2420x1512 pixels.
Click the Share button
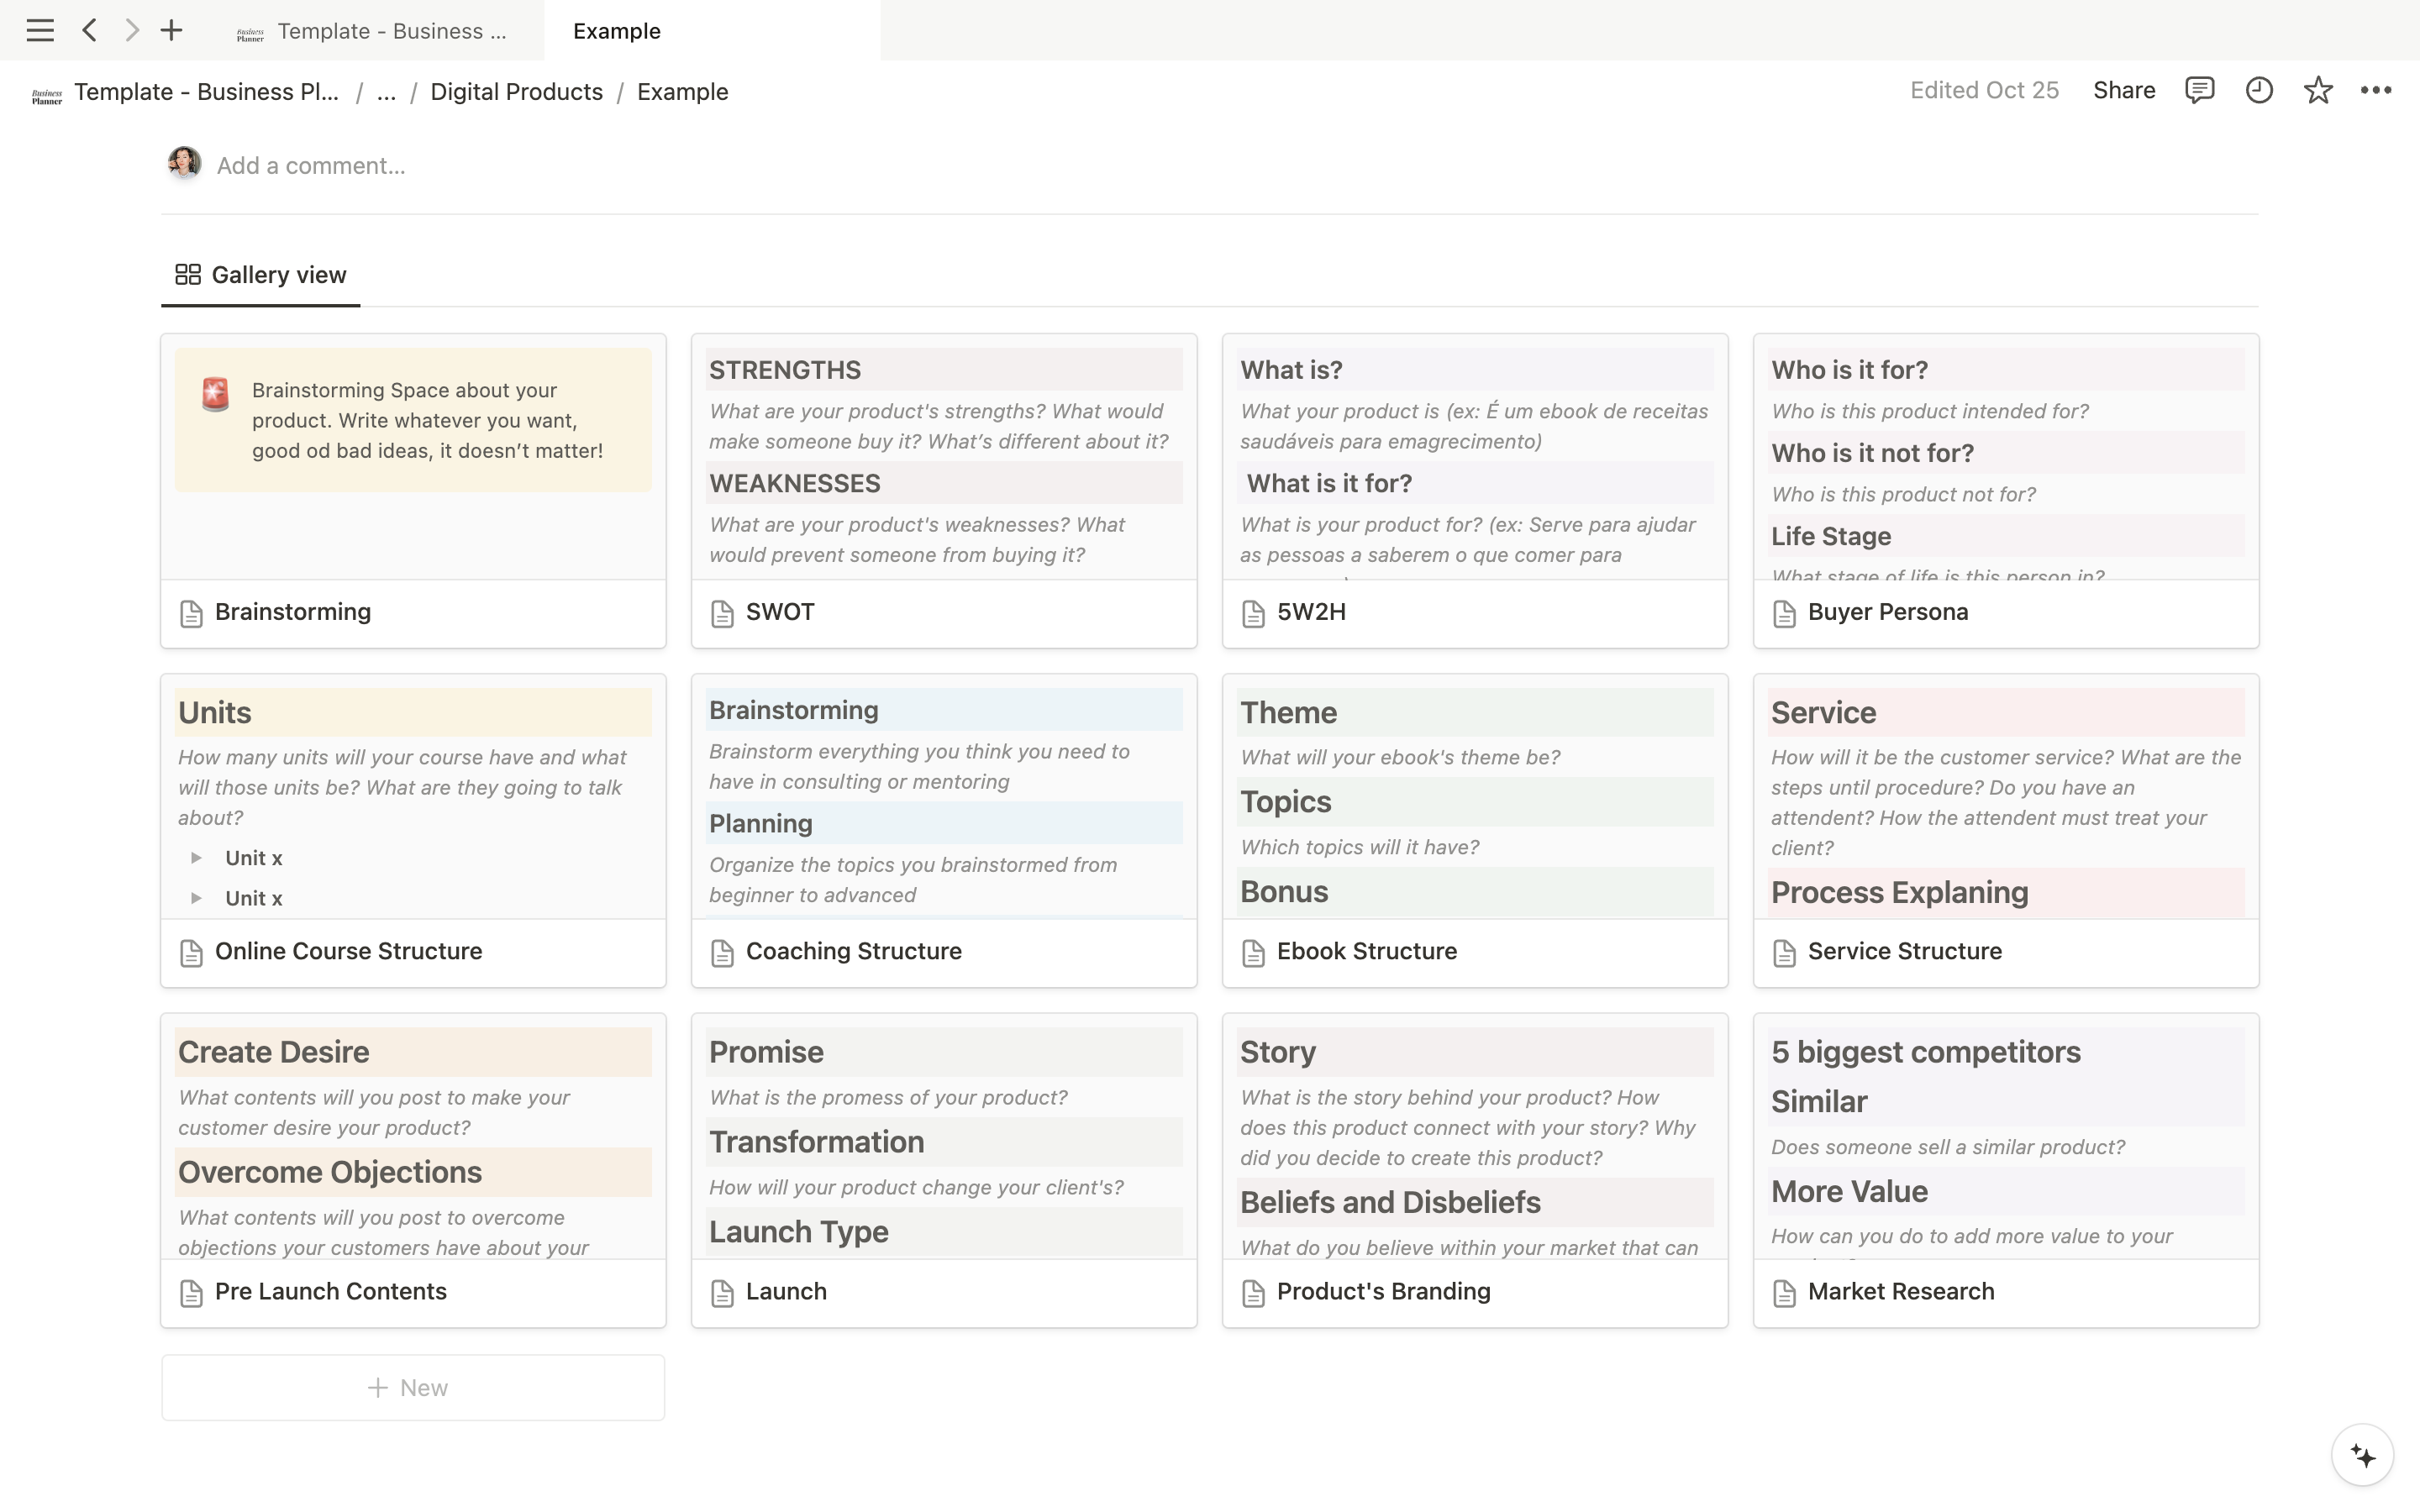tap(2124, 90)
